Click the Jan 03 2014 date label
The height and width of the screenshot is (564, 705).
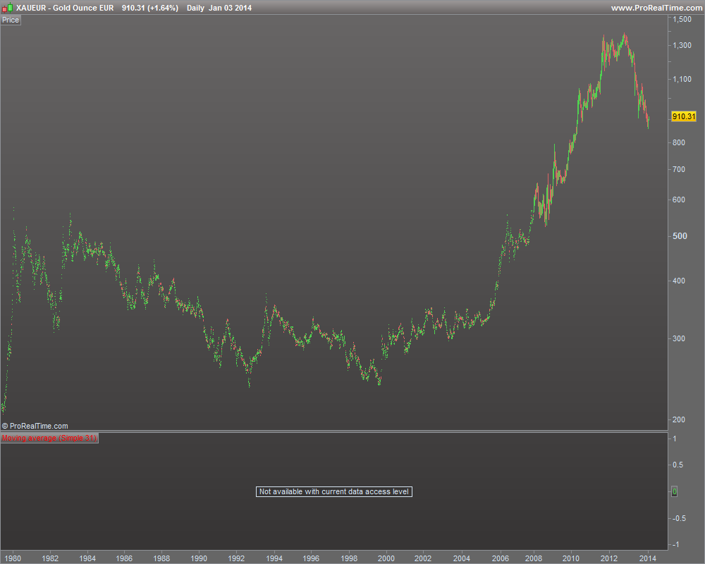(230, 8)
